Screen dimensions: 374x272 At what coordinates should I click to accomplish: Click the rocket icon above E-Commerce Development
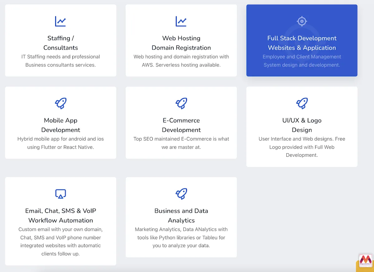pos(181,103)
